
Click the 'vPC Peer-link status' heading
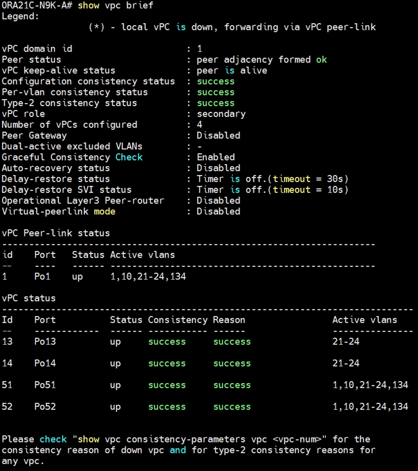[x=56, y=233]
